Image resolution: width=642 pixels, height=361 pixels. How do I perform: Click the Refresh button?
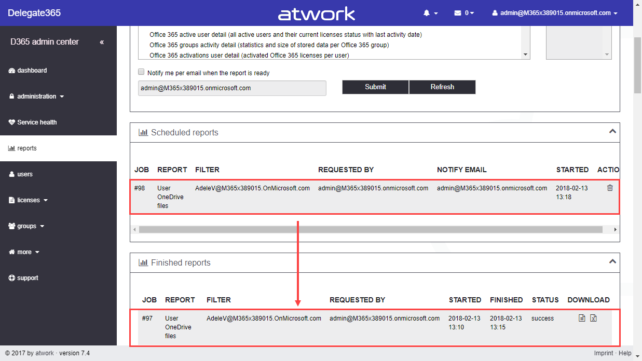click(442, 87)
